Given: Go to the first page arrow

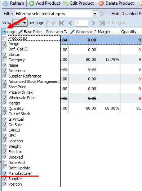Looking at the screenshot, I should click(x=62, y=23).
